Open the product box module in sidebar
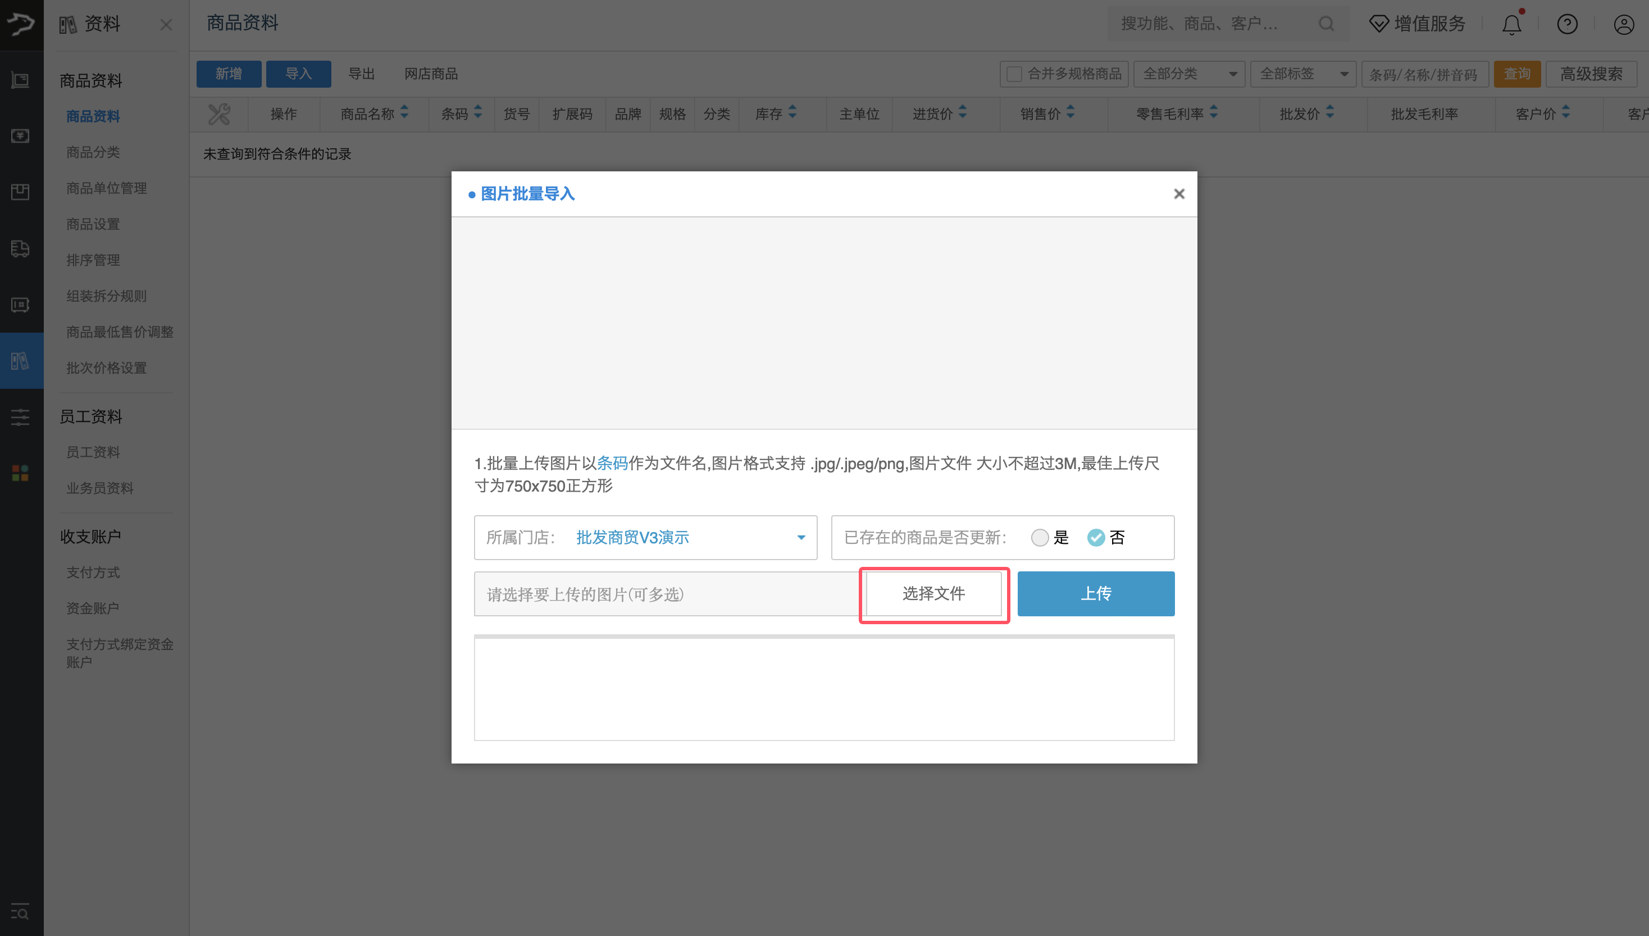This screenshot has height=936, width=1649. click(20, 192)
